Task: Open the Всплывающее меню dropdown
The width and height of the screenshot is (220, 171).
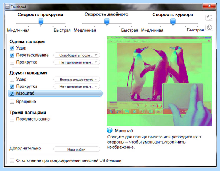Action: pyautogui.click(x=77, y=79)
